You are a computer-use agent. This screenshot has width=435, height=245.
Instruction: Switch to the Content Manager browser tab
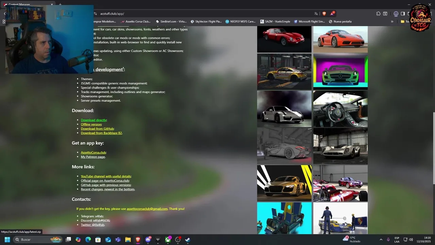(27, 4)
